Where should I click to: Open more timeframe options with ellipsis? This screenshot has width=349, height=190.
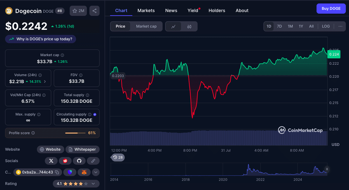point(340,26)
